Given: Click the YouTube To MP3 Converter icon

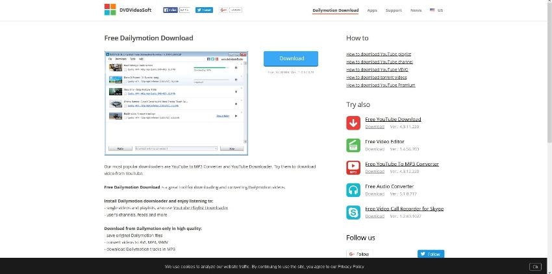Looking at the screenshot, I should coord(353,168).
